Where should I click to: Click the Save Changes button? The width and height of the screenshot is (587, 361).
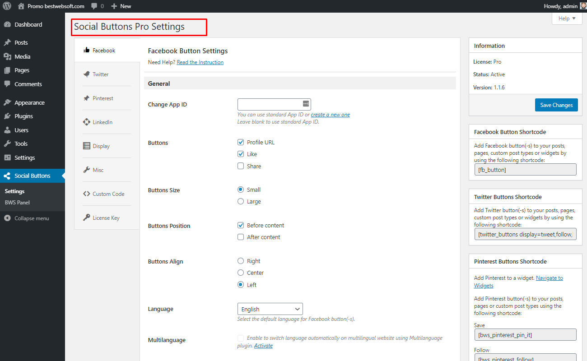click(556, 105)
